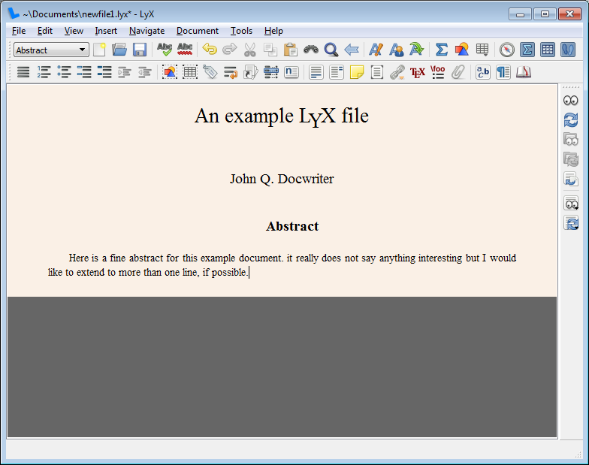This screenshot has width=589, height=465.
Task: Apply last text style icon
Action: pyautogui.click(x=416, y=50)
